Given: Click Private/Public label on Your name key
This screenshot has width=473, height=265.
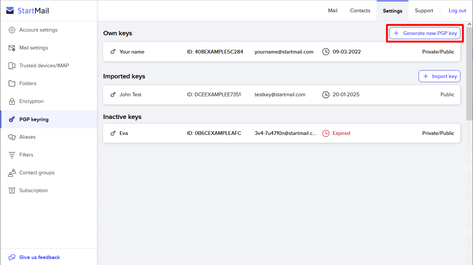Looking at the screenshot, I should point(438,52).
